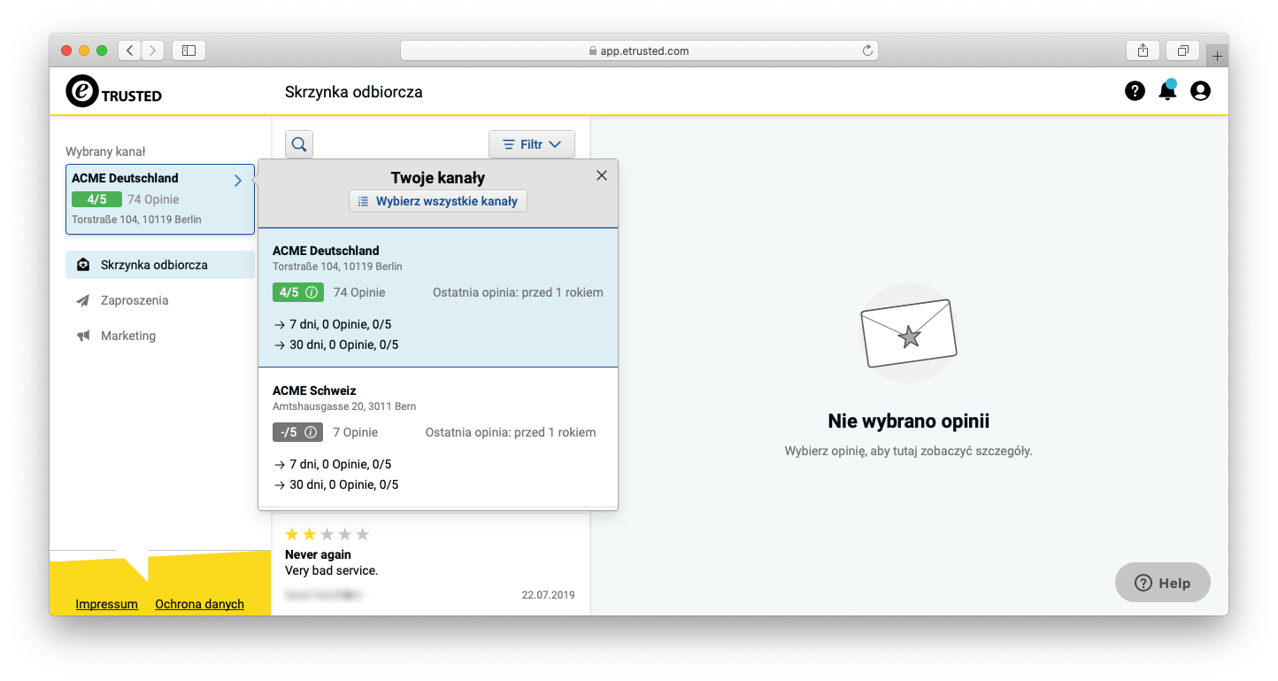Open the Impressum link
1278x681 pixels.
pos(107,604)
